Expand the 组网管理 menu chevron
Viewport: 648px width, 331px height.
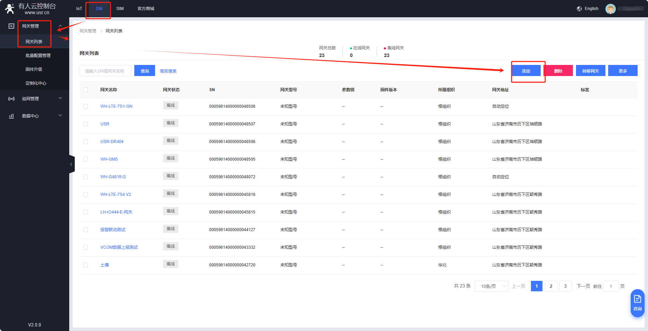(60, 98)
